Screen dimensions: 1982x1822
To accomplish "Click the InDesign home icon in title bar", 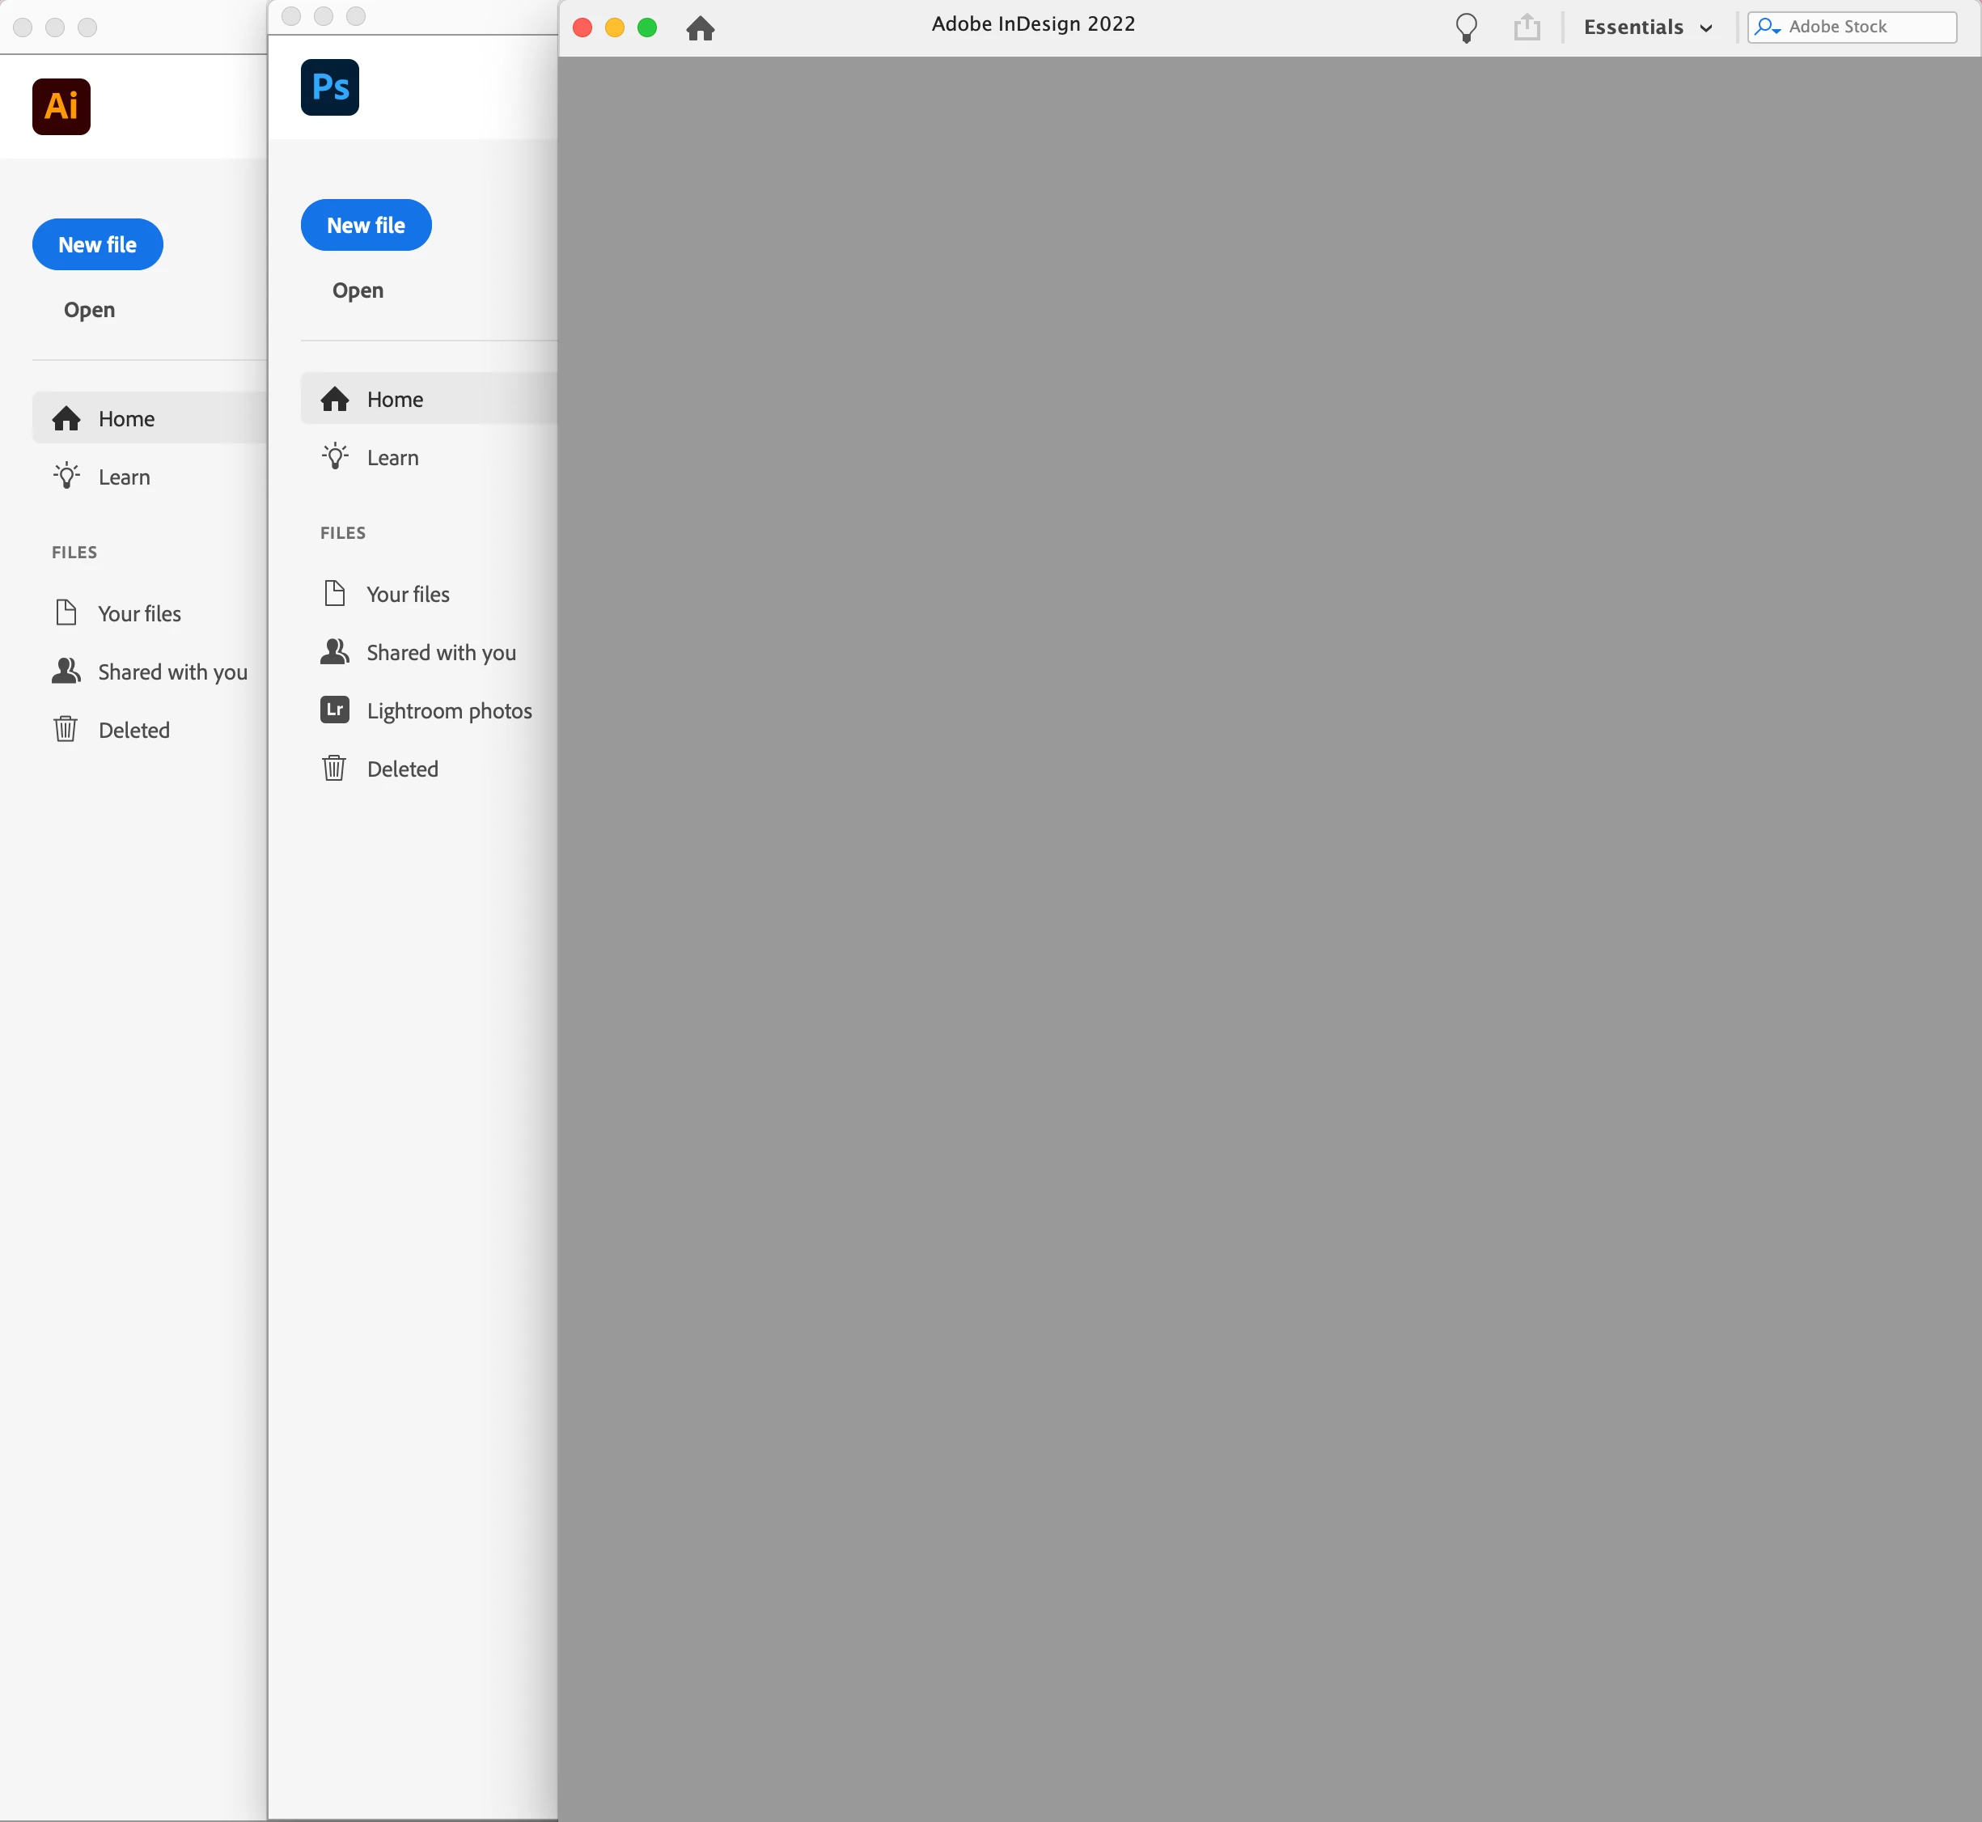I will 700,28.
